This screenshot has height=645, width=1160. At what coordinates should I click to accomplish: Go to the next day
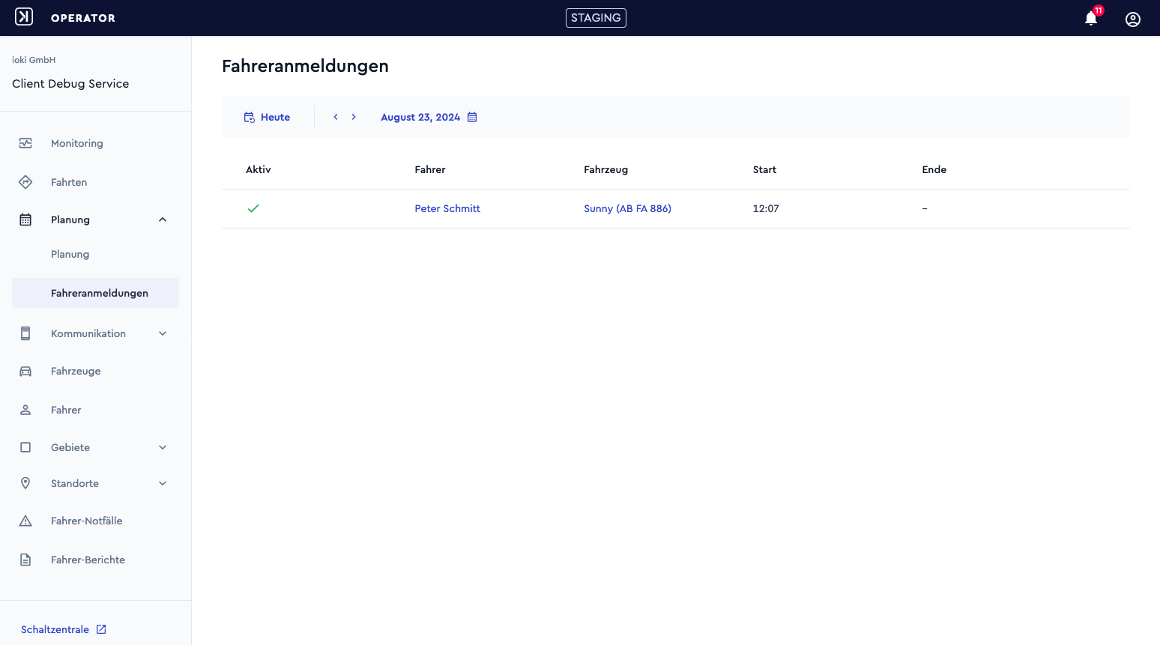point(354,117)
